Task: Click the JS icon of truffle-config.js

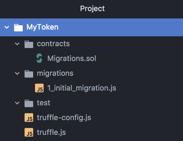Action: 29,118
